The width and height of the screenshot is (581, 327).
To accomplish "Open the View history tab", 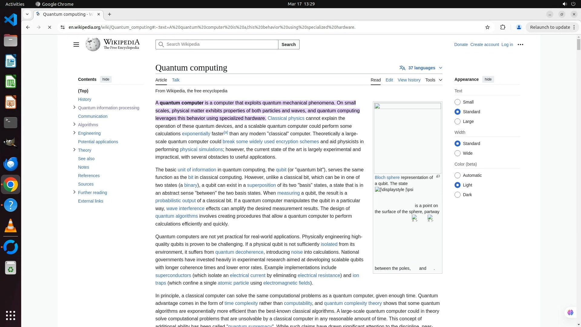I will pyautogui.click(x=409, y=80).
